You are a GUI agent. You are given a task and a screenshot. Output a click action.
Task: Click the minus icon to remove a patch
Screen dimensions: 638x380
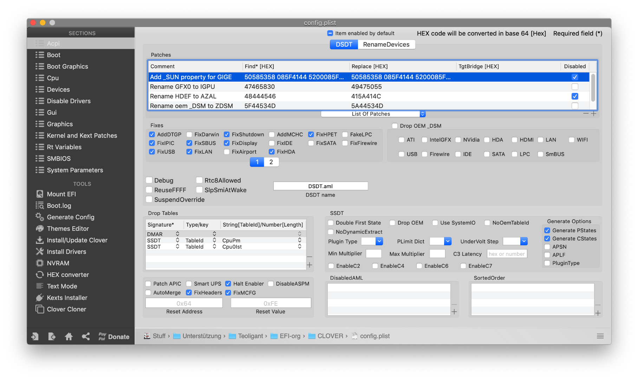coord(586,114)
